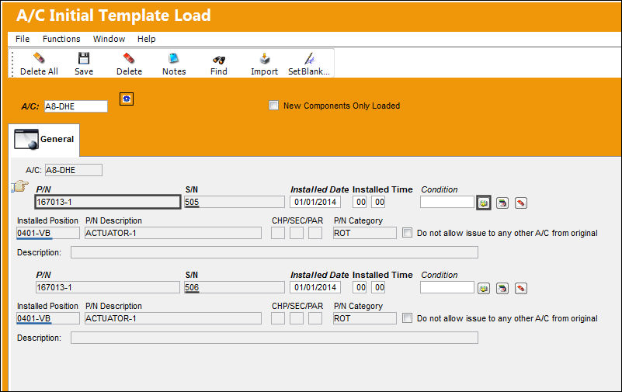Image resolution: width=622 pixels, height=392 pixels.
Task: Click P/N Description field of first row
Action: click(173, 233)
